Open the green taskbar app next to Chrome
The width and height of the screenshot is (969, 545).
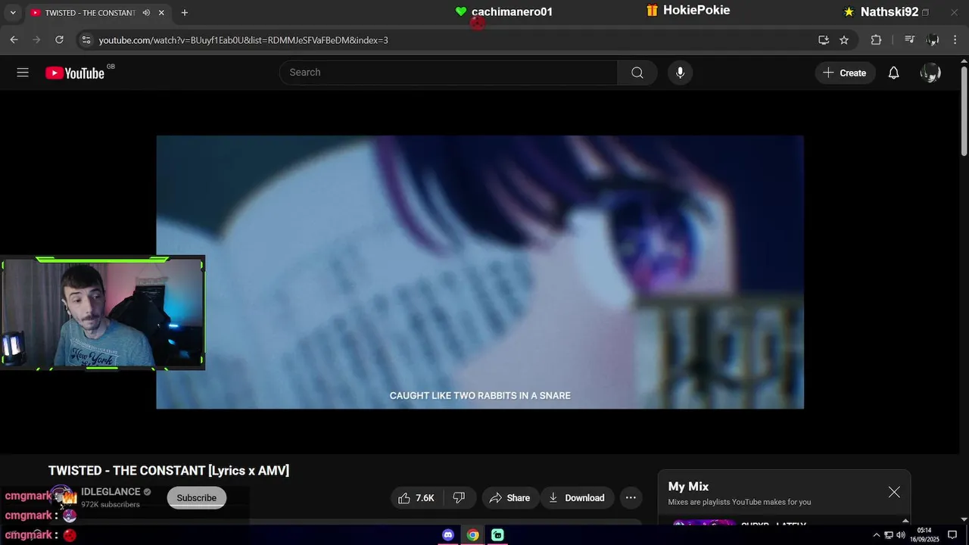pos(497,535)
